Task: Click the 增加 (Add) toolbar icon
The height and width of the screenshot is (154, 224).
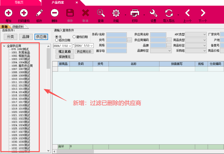Action: pyautogui.click(x=8, y=13)
